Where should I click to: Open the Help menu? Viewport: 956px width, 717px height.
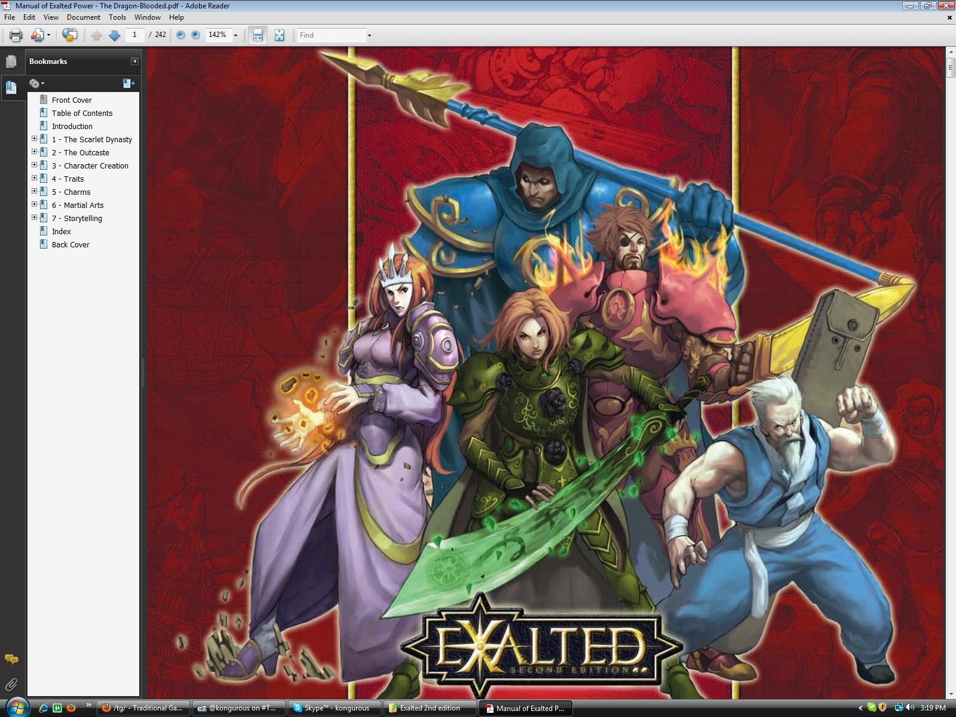[176, 17]
